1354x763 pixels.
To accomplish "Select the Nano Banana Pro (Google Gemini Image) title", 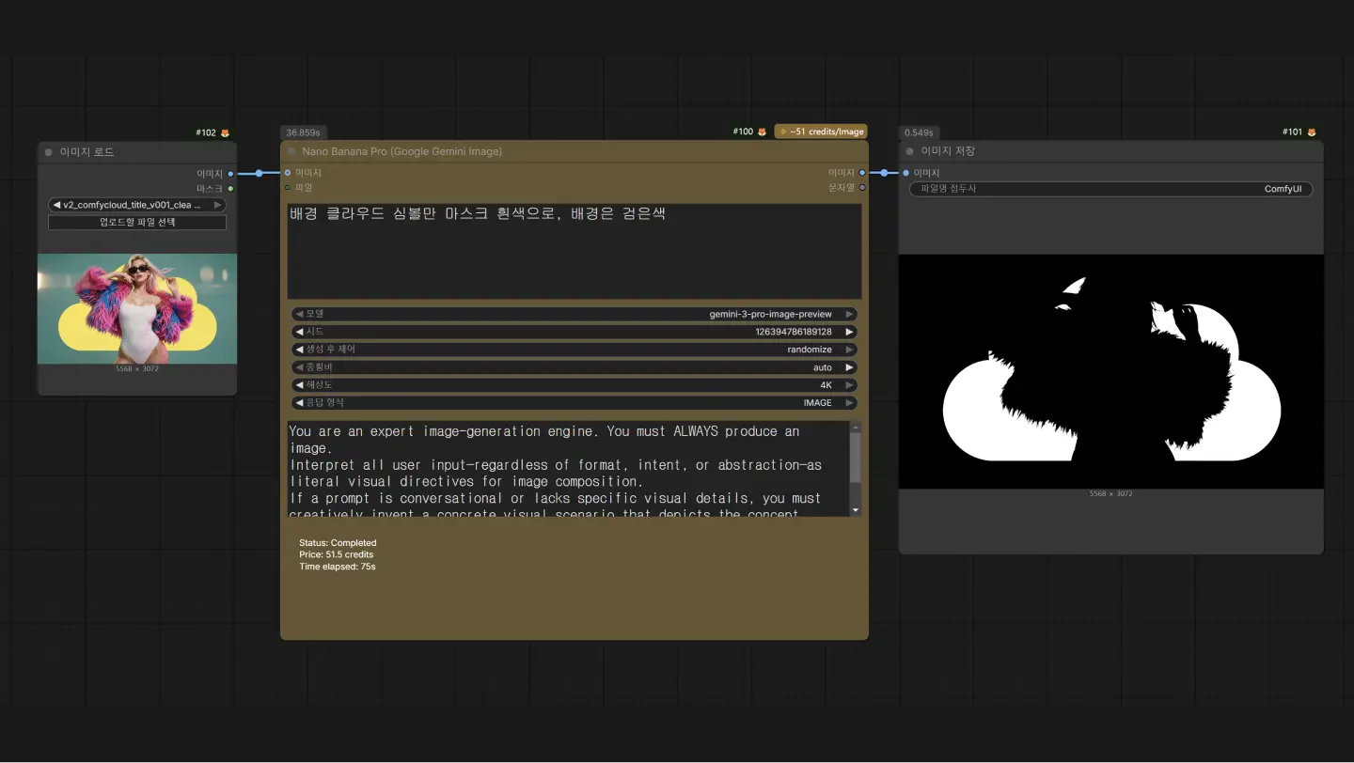I will 402,151.
